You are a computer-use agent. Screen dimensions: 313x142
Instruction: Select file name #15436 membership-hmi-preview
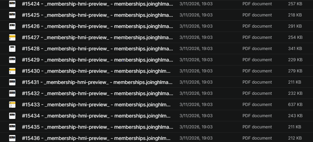96,138
